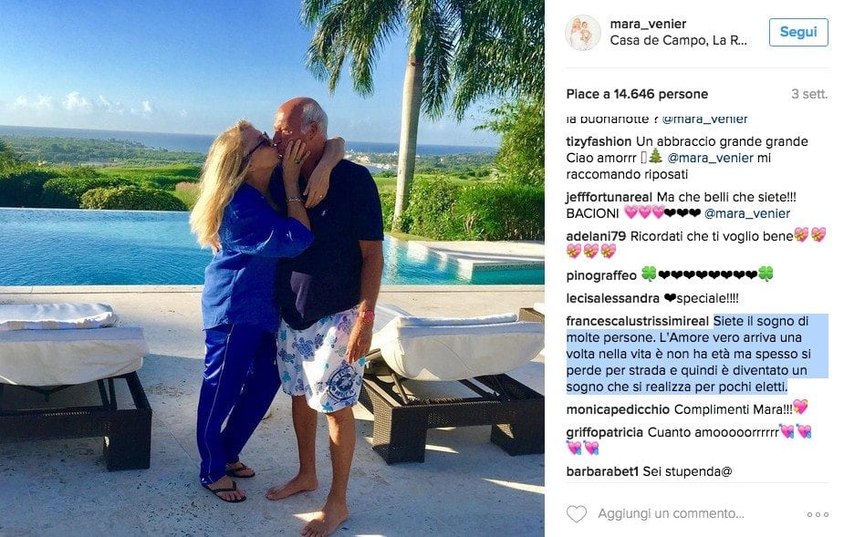This screenshot has width=844, height=537.
Task: Open the three-dots more options icon
Action: point(818,514)
